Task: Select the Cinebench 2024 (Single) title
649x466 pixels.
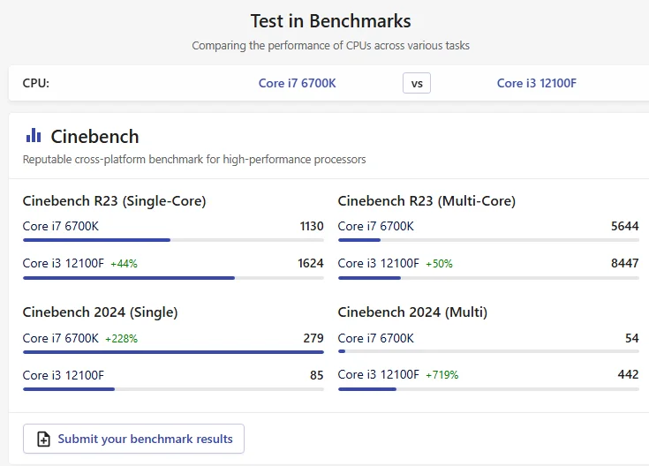Action: [x=100, y=312]
